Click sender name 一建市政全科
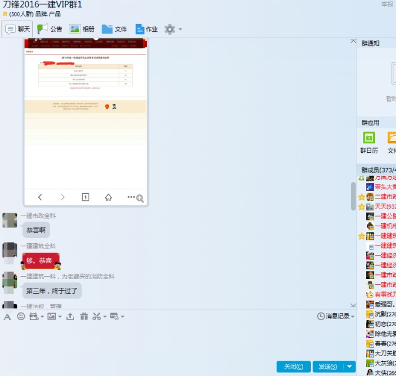The height and width of the screenshot is (376, 396). pyautogui.click(x=38, y=216)
